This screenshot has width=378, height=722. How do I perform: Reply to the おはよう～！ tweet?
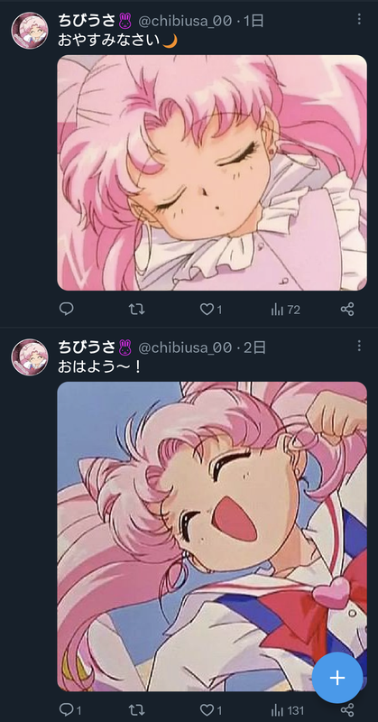click(x=70, y=710)
